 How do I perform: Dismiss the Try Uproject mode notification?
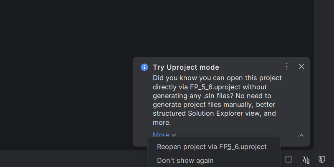pos(301,66)
